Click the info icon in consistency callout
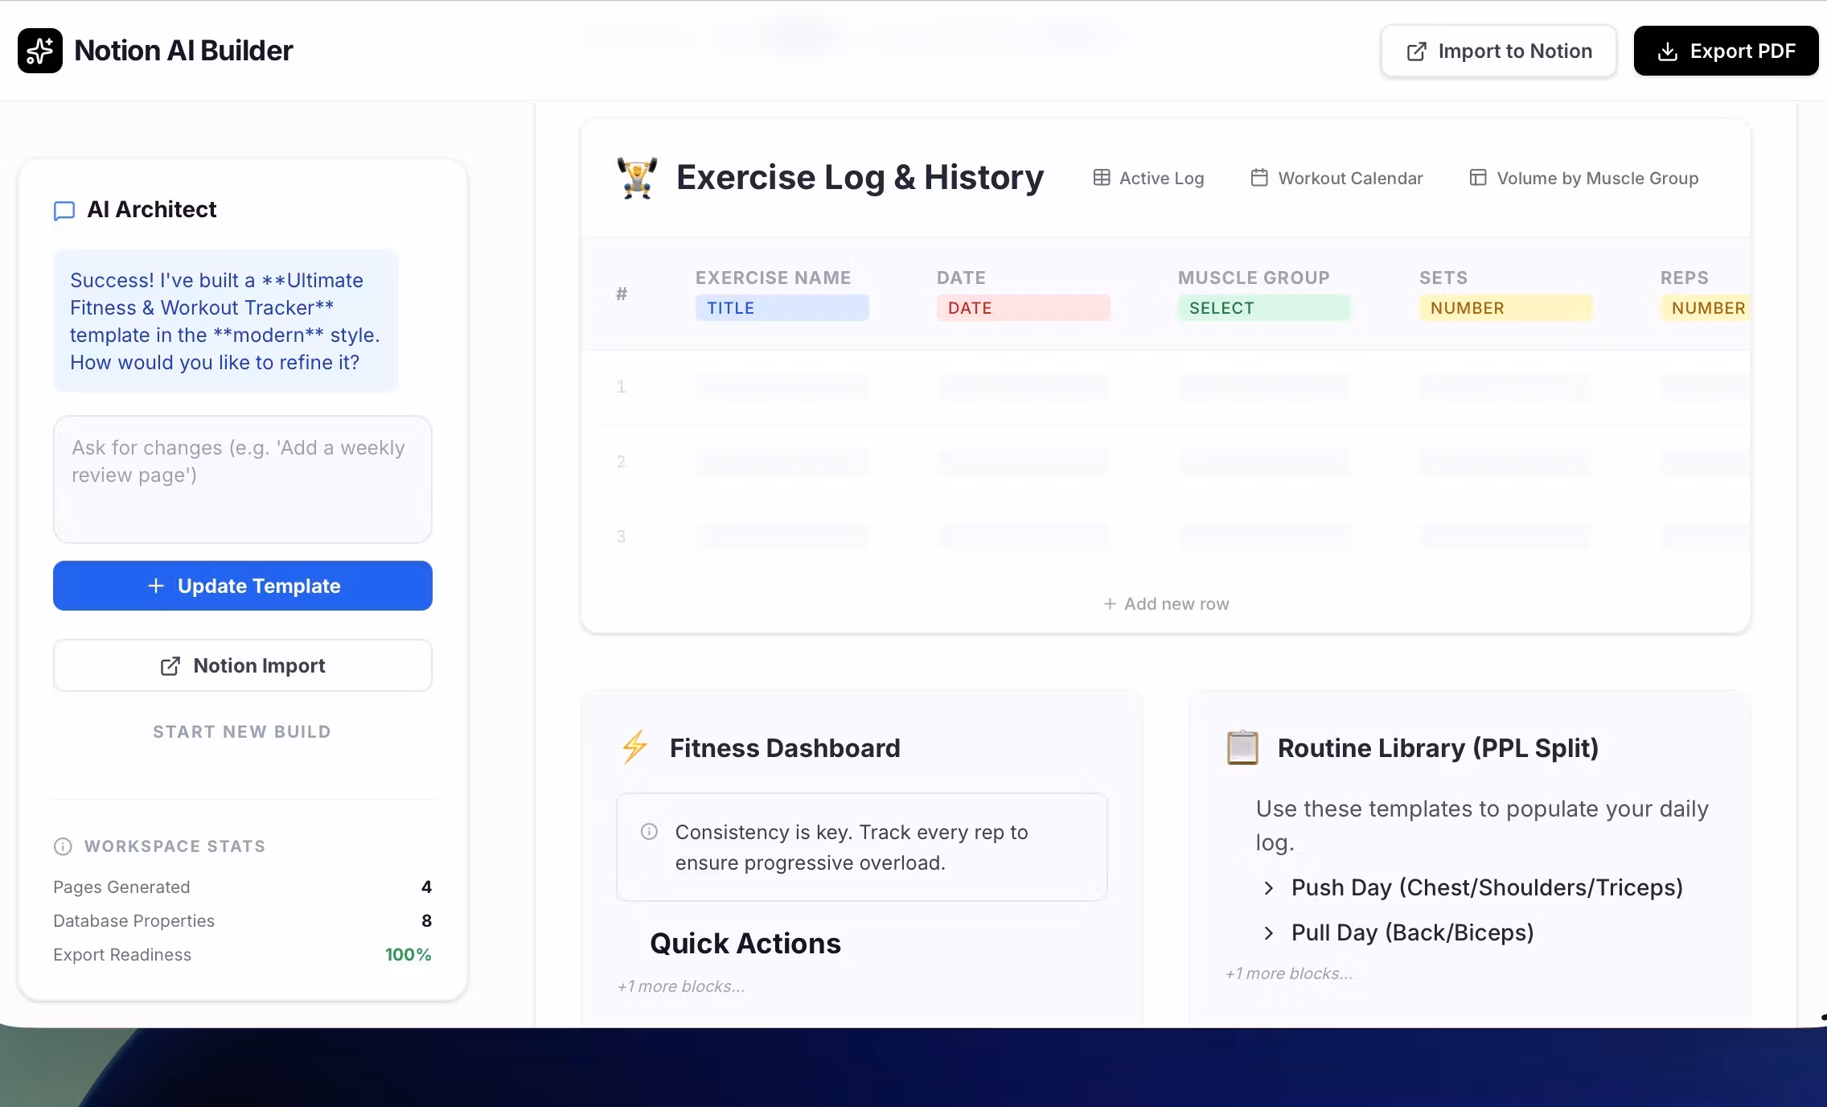Image resolution: width=1827 pixels, height=1107 pixels. click(x=649, y=832)
